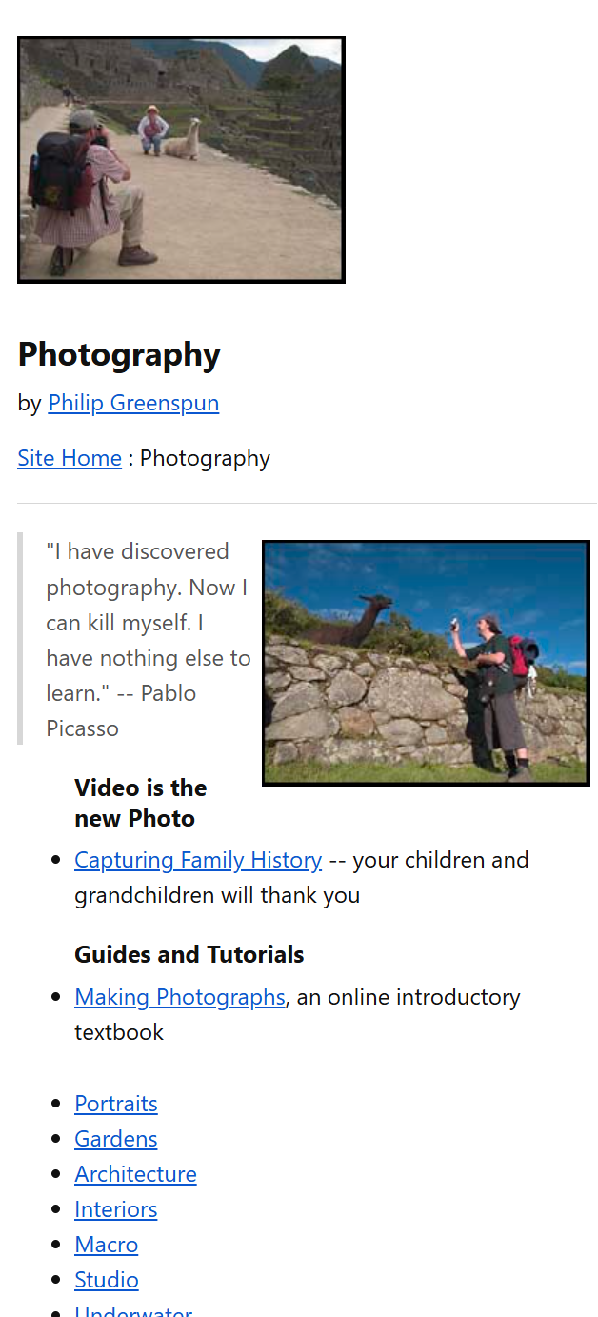This screenshot has height=1317, width=598.
Task: Click 'grandchildren will thank you' description text
Action: click(217, 895)
